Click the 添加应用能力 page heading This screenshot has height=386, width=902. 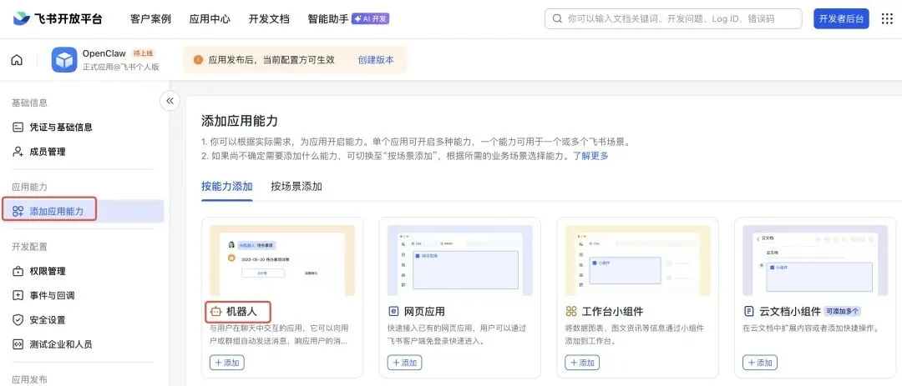pyautogui.click(x=240, y=121)
